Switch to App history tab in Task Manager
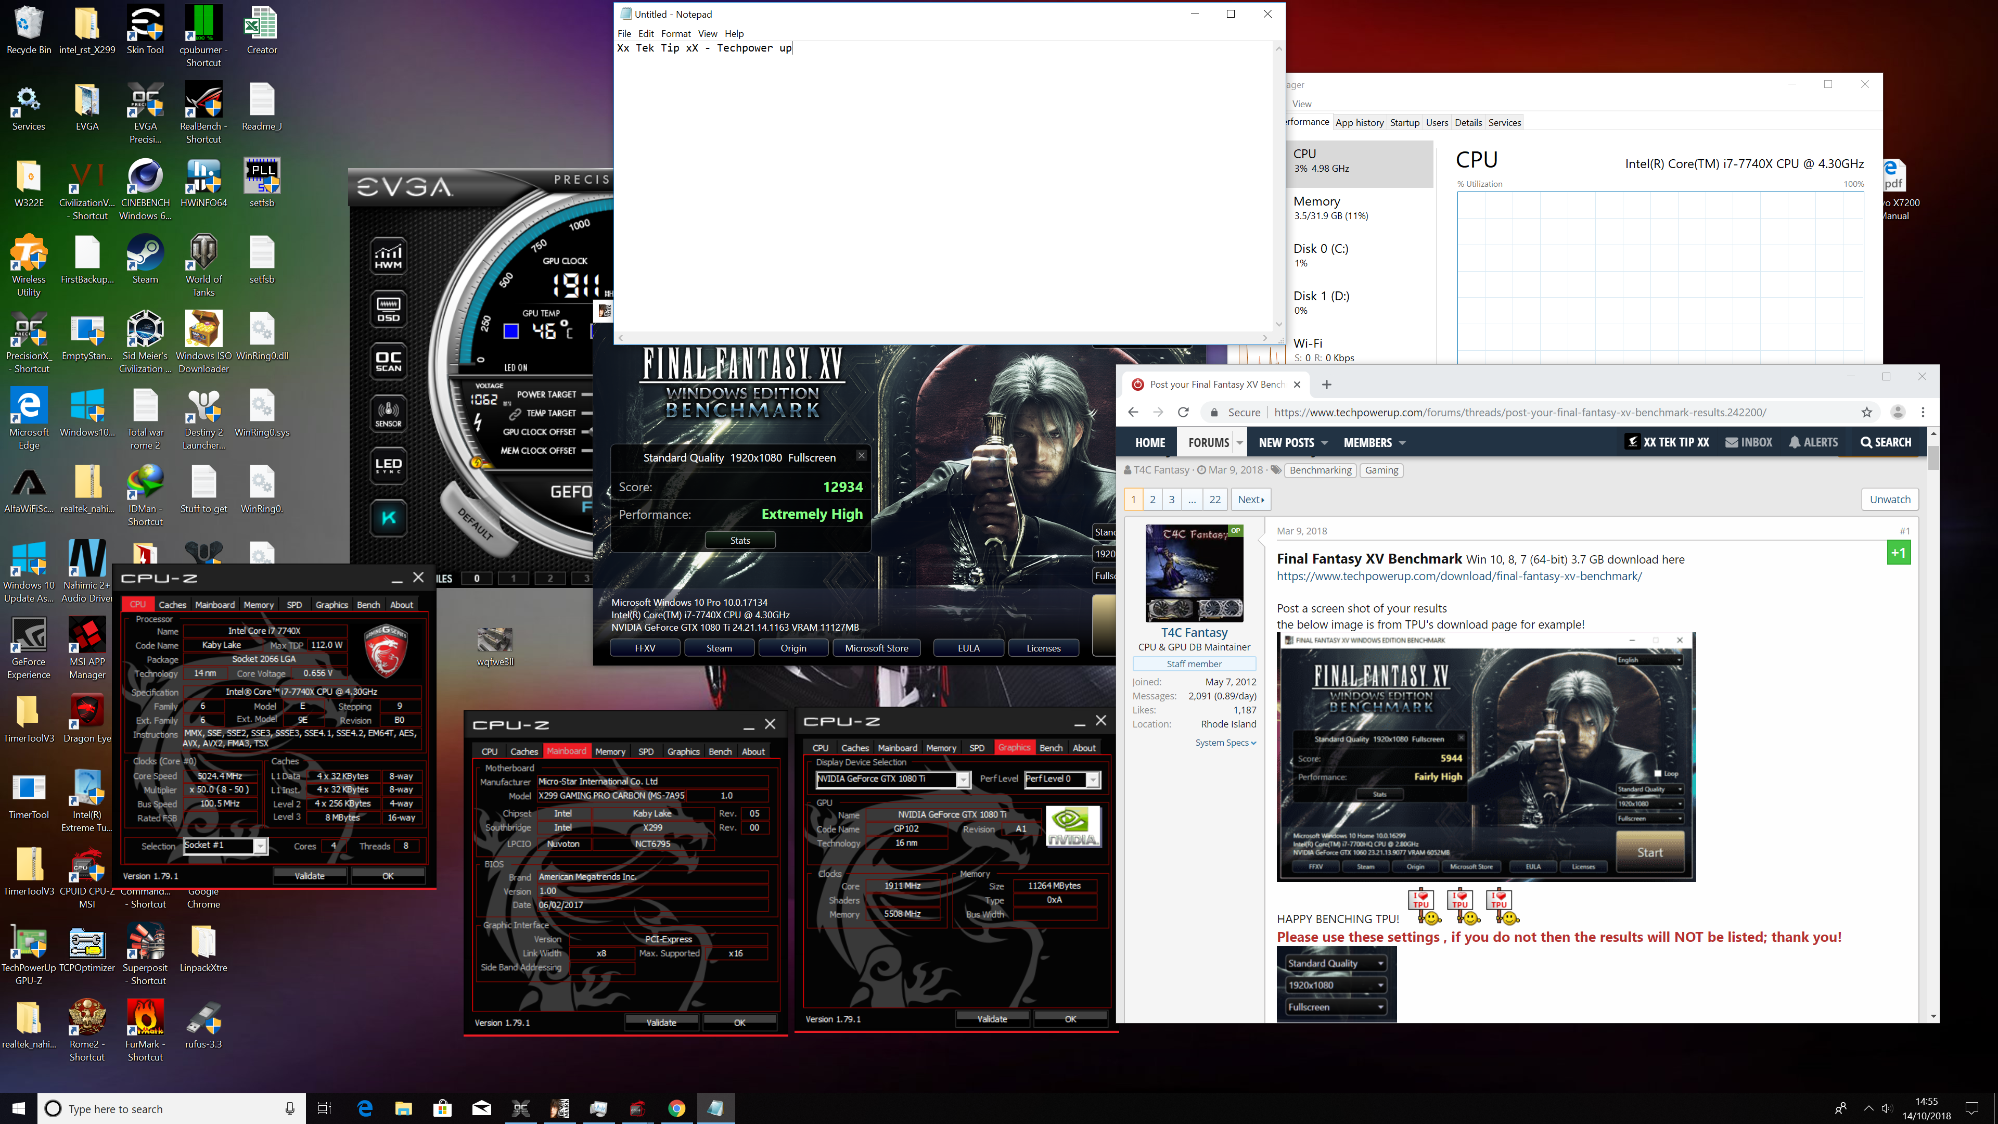The image size is (1998, 1124). click(x=1359, y=123)
